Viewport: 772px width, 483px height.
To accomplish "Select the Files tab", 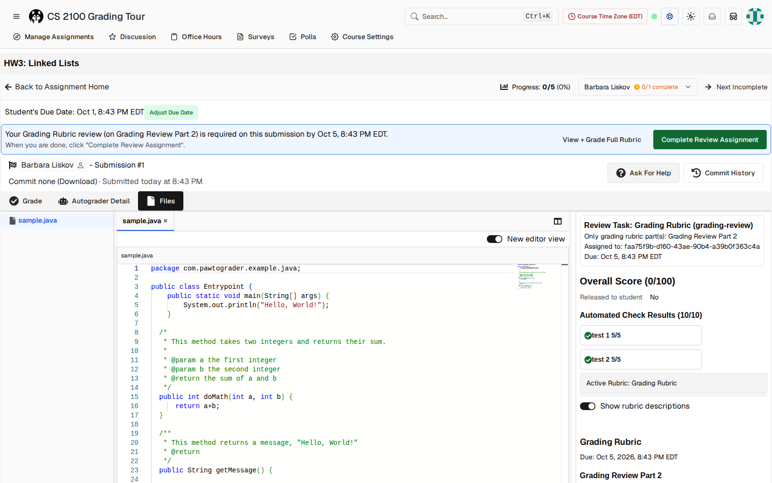I will tap(161, 201).
